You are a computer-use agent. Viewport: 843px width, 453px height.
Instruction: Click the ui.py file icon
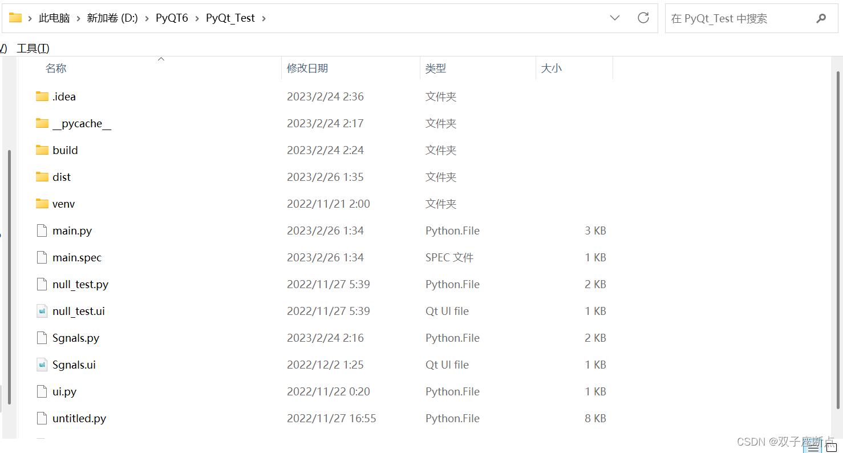tap(42, 391)
